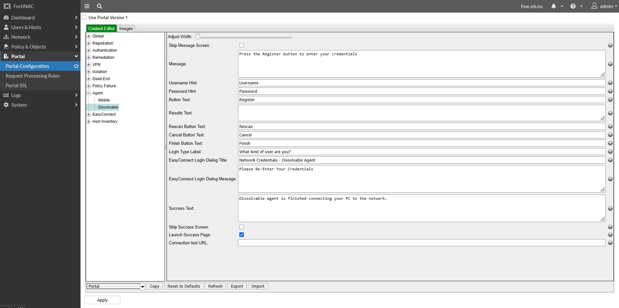This screenshot has width=619, height=308.
Task: Select the Mobile tree item
Action: [x=104, y=100]
